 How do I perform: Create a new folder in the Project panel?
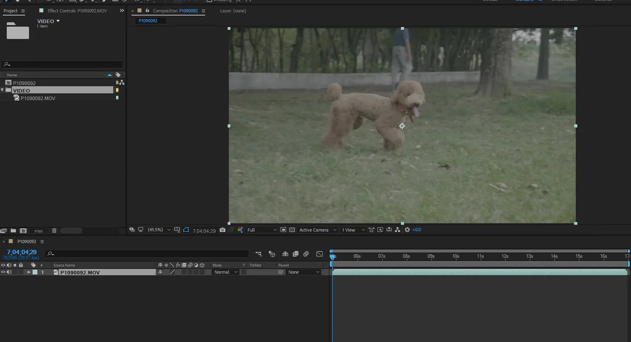pyautogui.click(x=13, y=231)
